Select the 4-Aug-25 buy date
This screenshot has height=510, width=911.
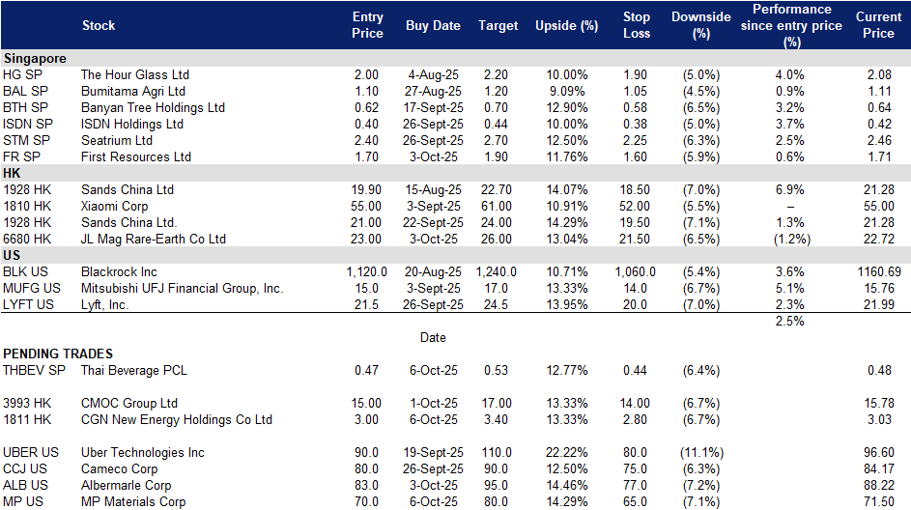433,75
